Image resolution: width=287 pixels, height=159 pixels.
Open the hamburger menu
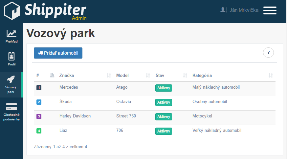click(x=270, y=10)
